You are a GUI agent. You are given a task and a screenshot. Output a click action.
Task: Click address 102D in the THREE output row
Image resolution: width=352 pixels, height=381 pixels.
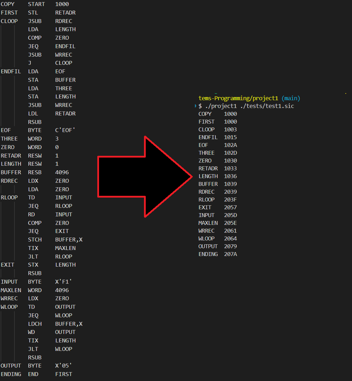click(x=230, y=153)
